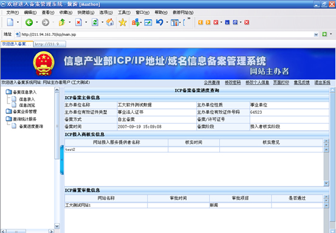Open the 文件(F) menu
This screenshot has height=233, width=336.
[12, 12]
